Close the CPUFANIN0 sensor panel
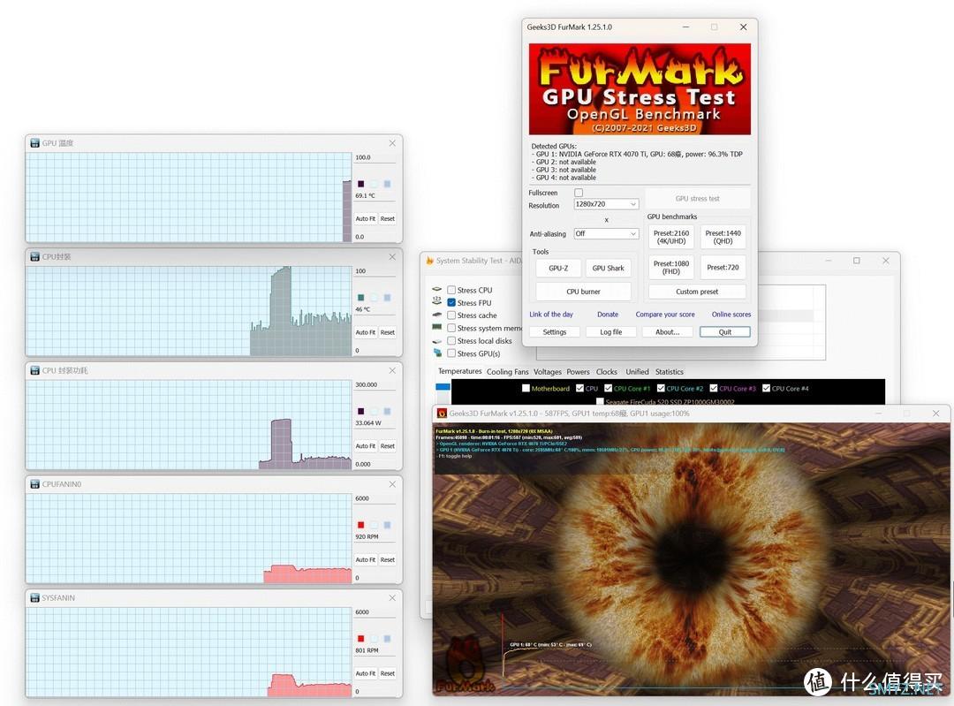The image size is (954, 706). pos(392,484)
